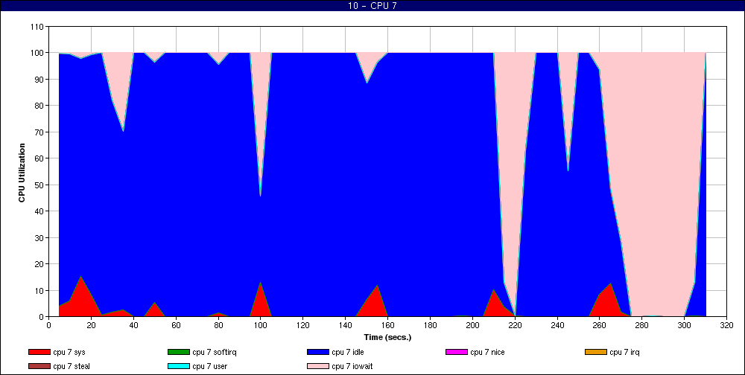The height and width of the screenshot is (375, 745).
Task: Click the 220 tick label on the time axis
Action: point(515,325)
